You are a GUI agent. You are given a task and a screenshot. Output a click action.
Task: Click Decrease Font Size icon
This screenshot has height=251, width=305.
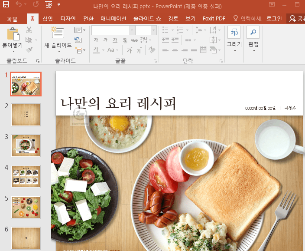tap(139, 50)
